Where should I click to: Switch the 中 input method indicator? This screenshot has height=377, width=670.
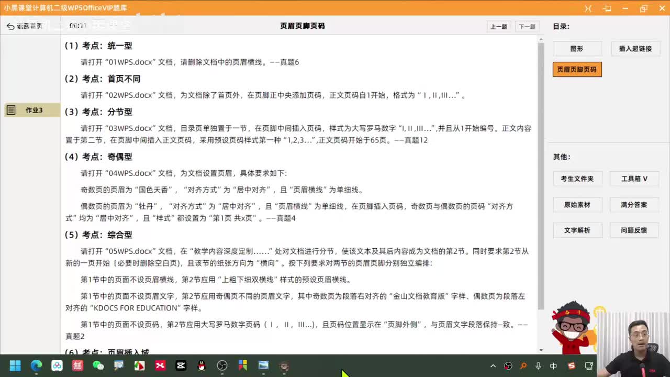pos(554,366)
